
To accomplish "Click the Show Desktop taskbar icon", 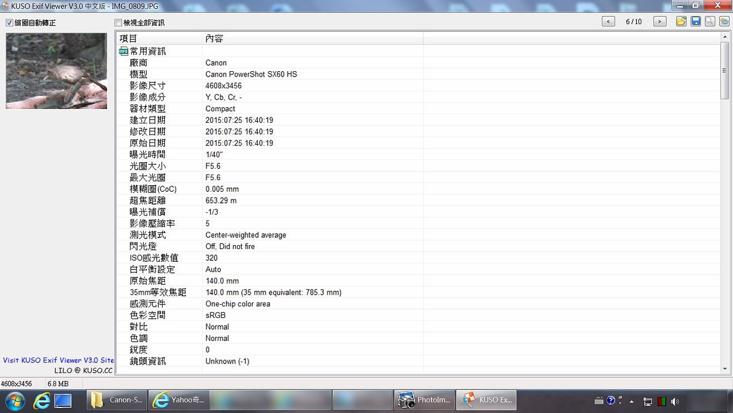I will coord(63,400).
